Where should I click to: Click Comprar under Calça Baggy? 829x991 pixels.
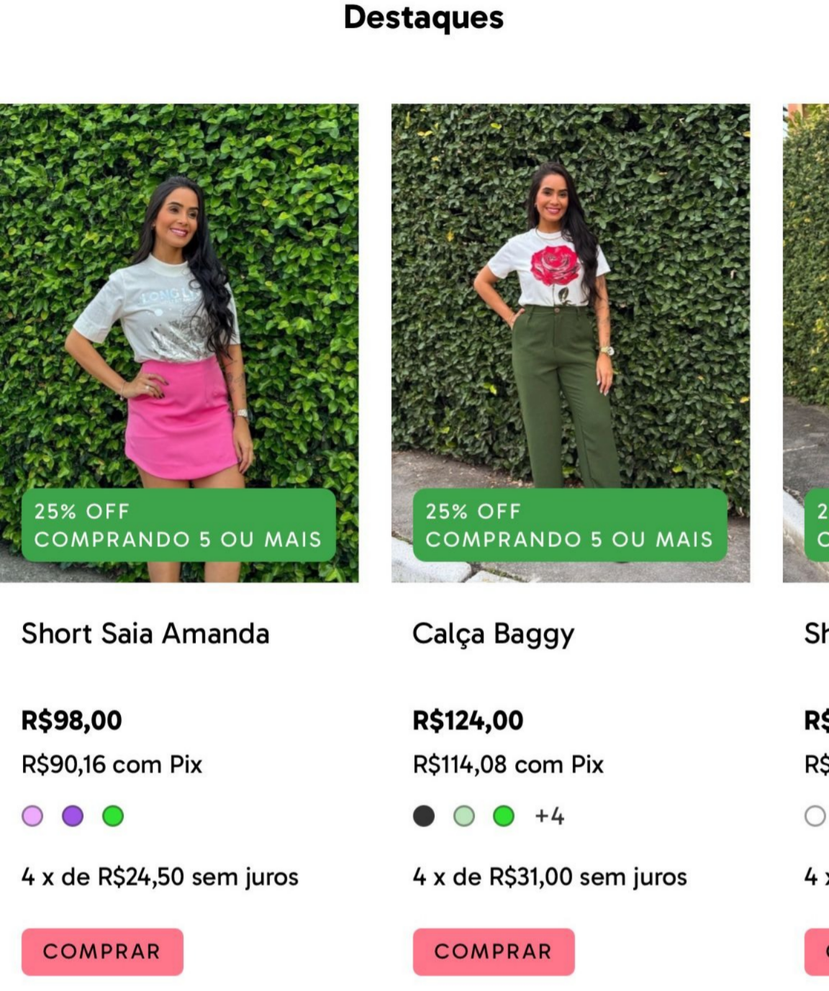[494, 951]
